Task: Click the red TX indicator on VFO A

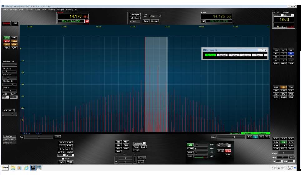Action: [87, 21]
